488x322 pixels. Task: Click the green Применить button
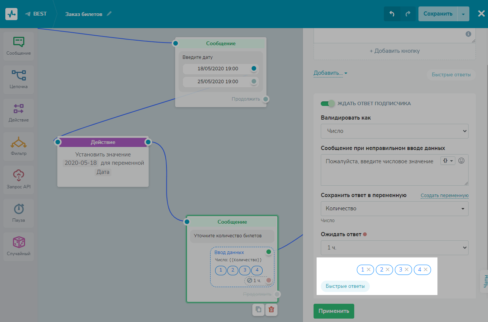(334, 311)
